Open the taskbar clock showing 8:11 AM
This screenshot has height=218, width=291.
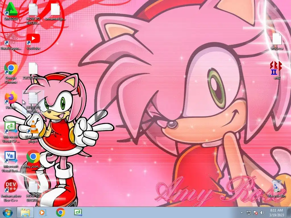[277, 213]
